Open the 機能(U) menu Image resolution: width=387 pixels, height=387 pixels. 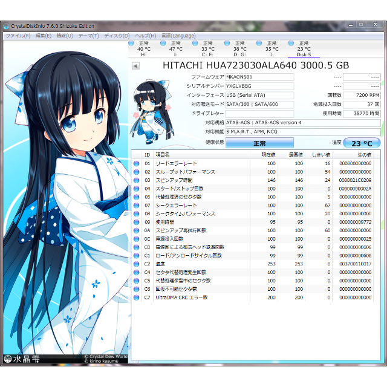(x=65, y=36)
